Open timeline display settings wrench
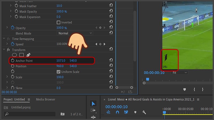 tap(144, 112)
